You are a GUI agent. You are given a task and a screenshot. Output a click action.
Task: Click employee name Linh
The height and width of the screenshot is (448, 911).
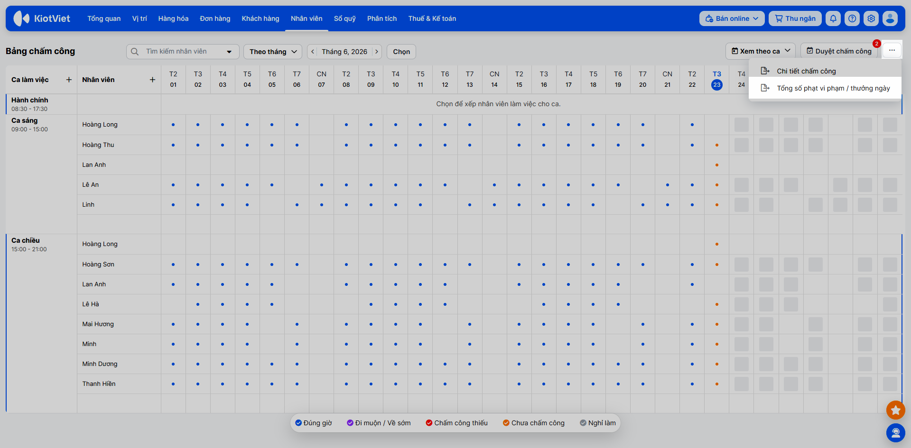[x=88, y=205]
